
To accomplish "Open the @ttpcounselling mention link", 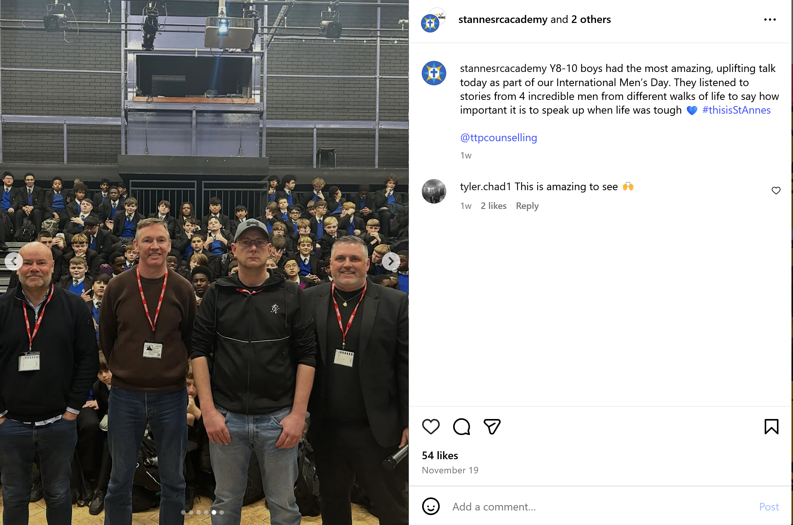I will (498, 138).
